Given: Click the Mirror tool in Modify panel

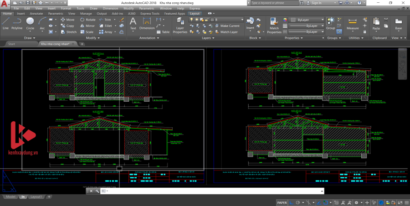Looking at the screenshot, I should pyautogui.click(x=87, y=26).
